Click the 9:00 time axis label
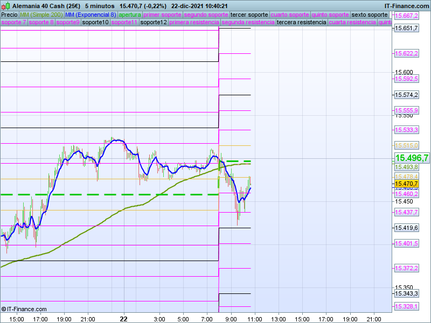The height and width of the screenshot is (323, 431). coord(231,319)
